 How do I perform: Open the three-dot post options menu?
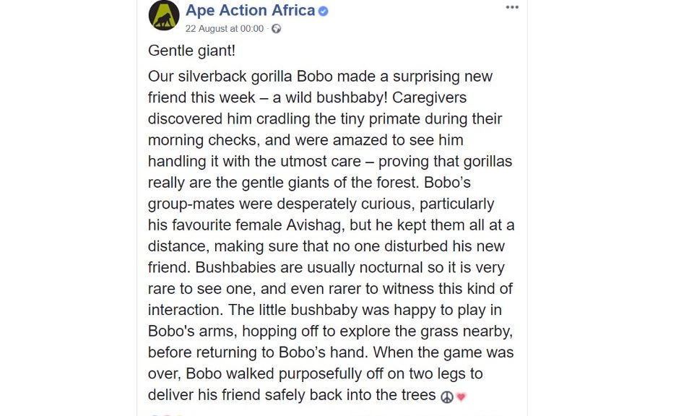coord(512,7)
